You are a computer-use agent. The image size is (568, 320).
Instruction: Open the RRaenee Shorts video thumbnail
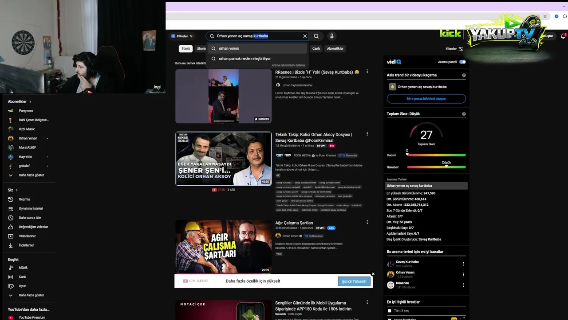[x=223, y=96]
